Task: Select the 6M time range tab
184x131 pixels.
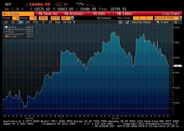Action: pos(28,22)
